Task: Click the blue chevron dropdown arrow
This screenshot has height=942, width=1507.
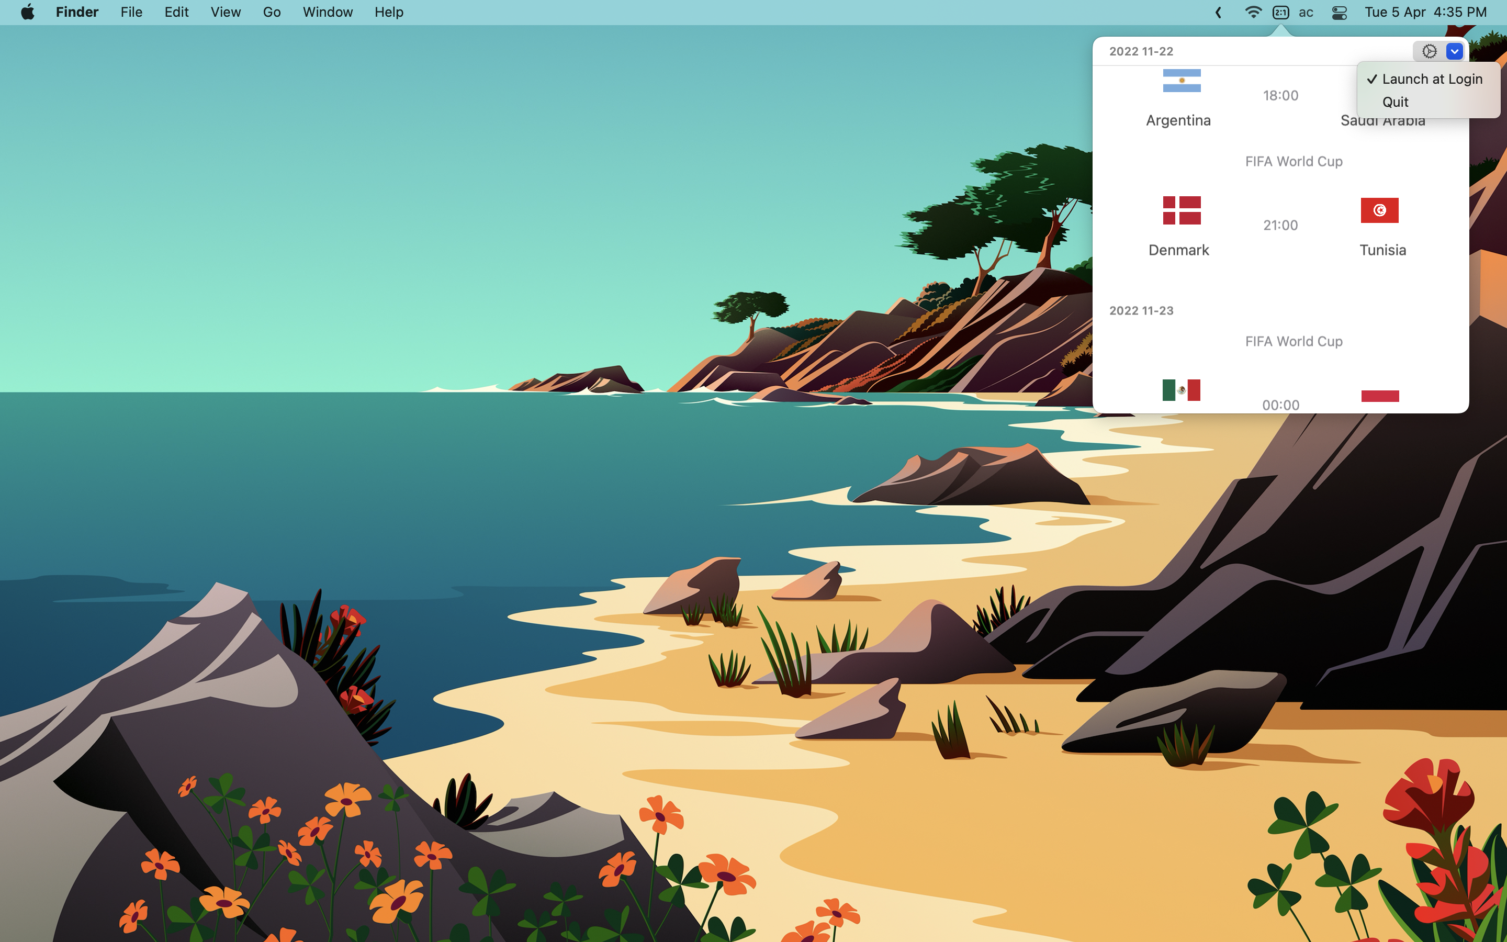Action: 1455,51
